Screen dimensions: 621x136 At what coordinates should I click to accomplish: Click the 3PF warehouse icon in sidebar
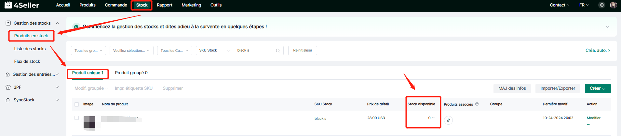tap(8, 87)
